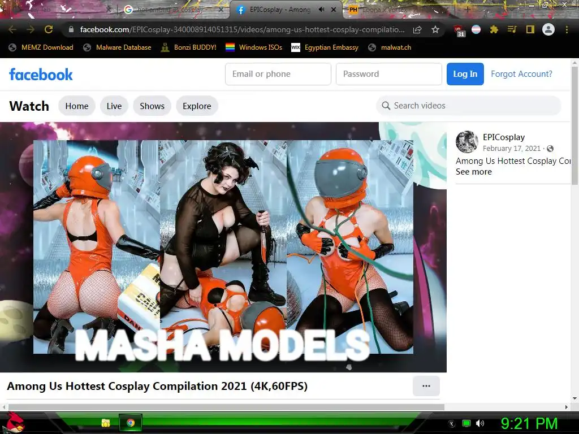Expand description with See more

(474, 172)
